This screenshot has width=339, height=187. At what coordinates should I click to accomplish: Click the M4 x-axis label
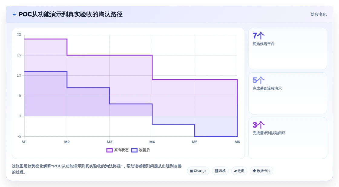pyautogui.click(x=152, y=142)
